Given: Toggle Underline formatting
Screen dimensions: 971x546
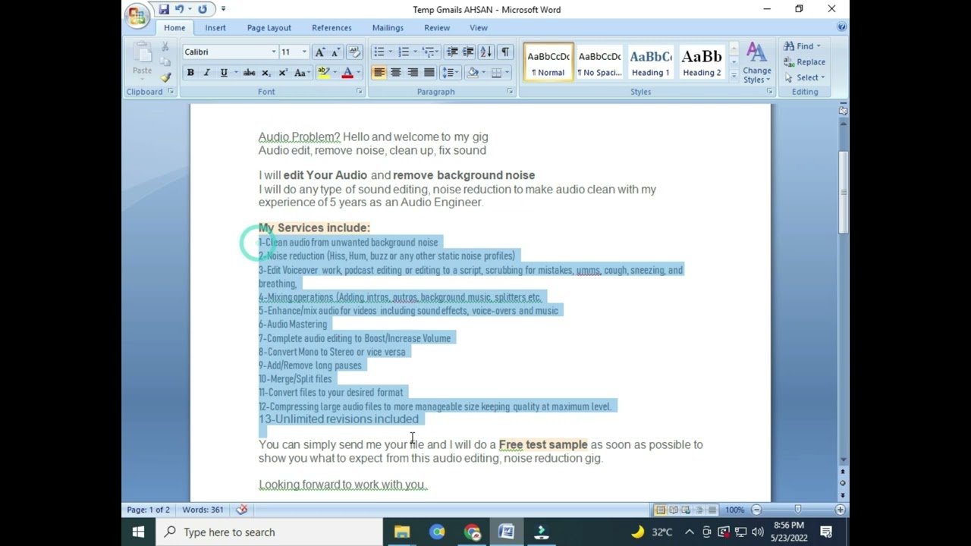Looking at the screenshot, I should pyautogui.click(x=224, y=73).
